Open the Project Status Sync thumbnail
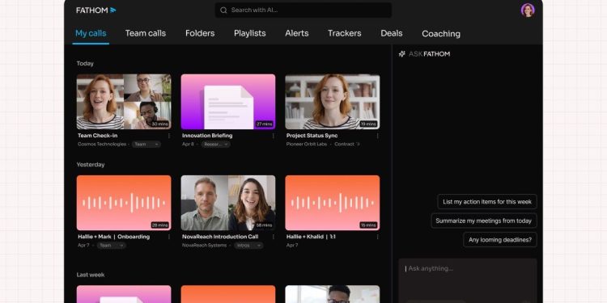This screenshot has width=607, height=303. point(333,102)
